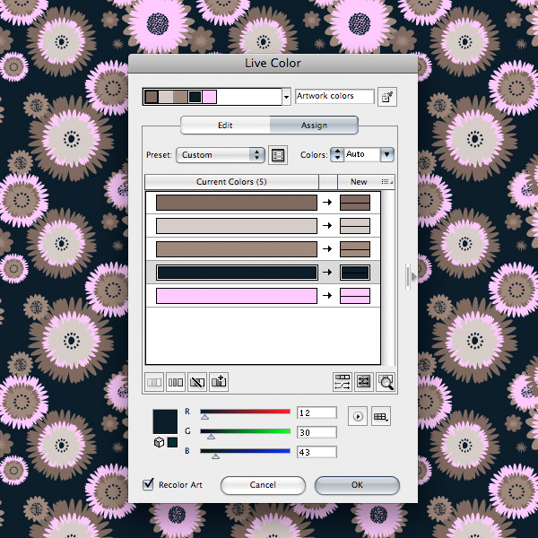This screenshot has height=538, width=538.
Task: Click the large navy current color preview
Action: (x=165, y=421)
